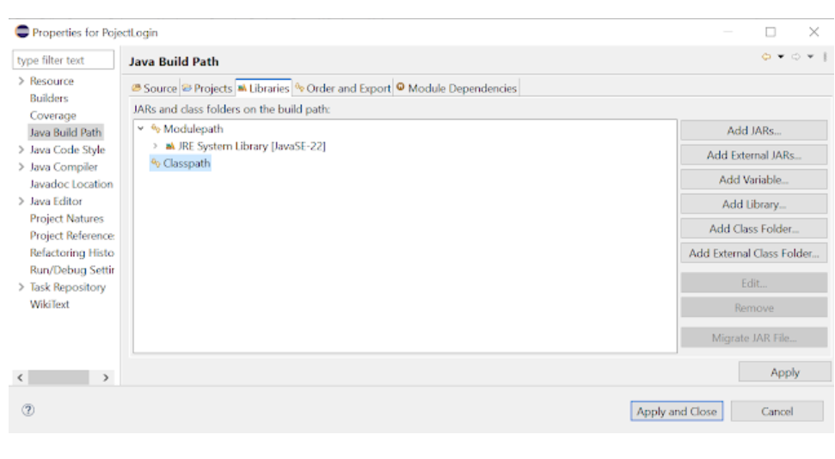Click the Modulepath node icon
The height and width of the screenshot is (459, 835).
tap(156, 128)
